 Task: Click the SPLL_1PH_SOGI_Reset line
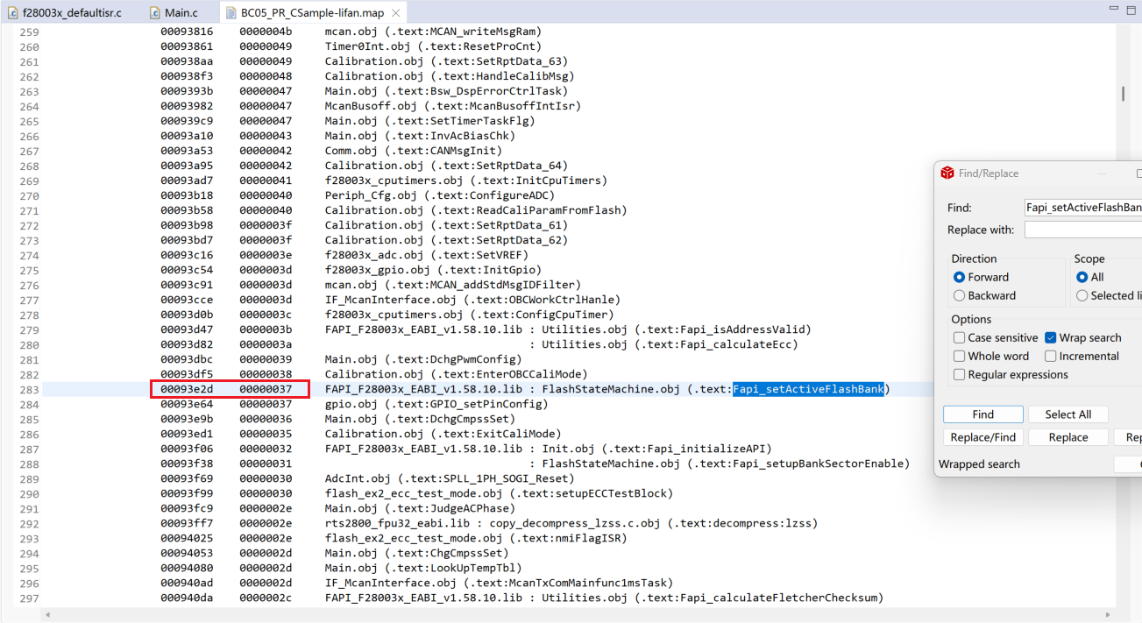coord(450,478)
